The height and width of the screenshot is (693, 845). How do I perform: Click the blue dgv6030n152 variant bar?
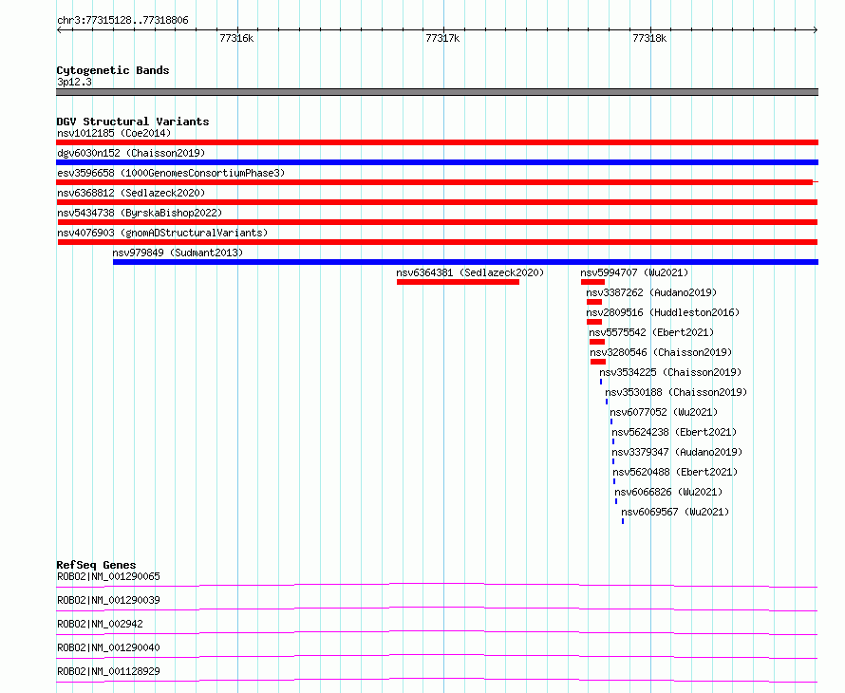click(x=437, y=162)
